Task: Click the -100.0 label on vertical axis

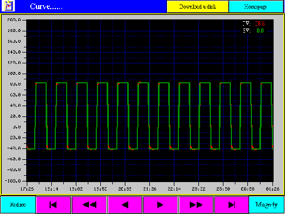Action: [x=13, y=181]
